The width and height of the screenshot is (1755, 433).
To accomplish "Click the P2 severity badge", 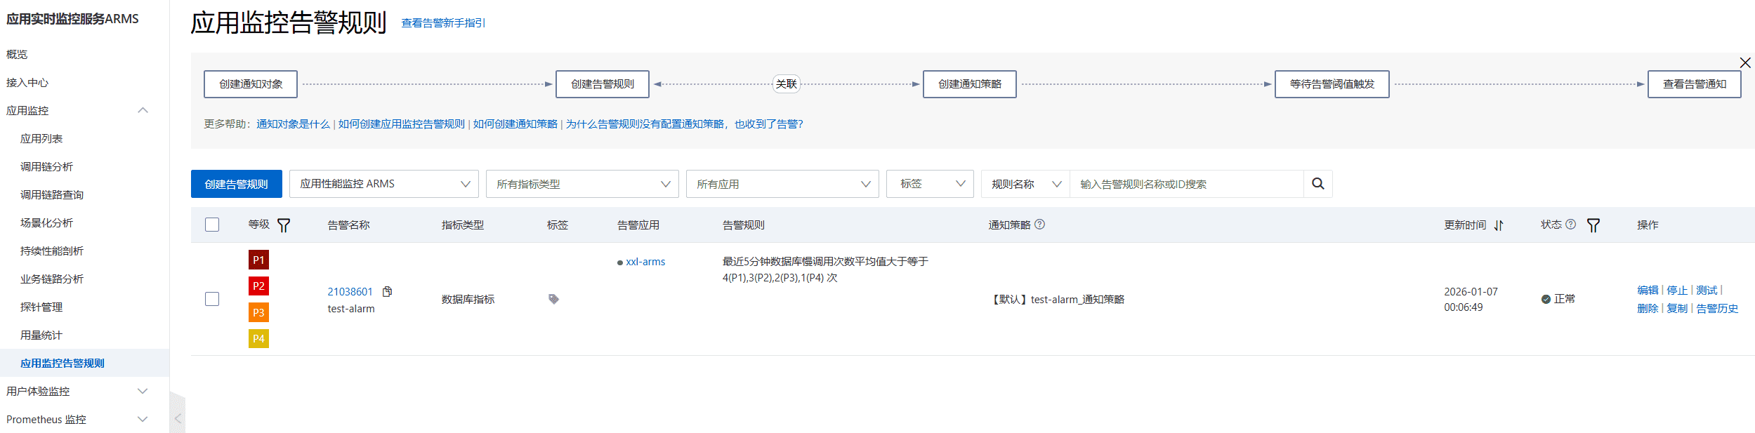I will (x=258, y=286).
